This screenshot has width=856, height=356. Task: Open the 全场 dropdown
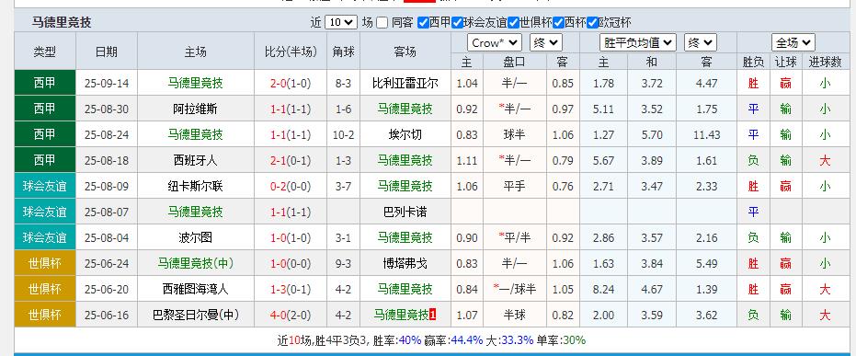pyautogui.click(x=793, y=42)
